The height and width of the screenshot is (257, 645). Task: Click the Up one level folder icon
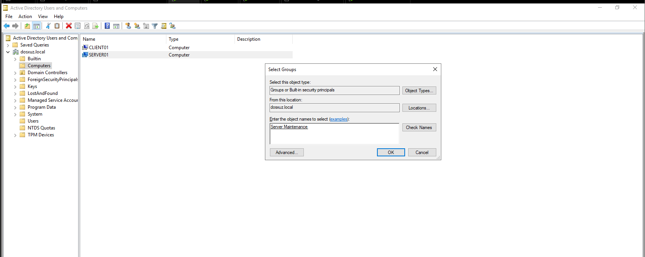tap(27, 26)
